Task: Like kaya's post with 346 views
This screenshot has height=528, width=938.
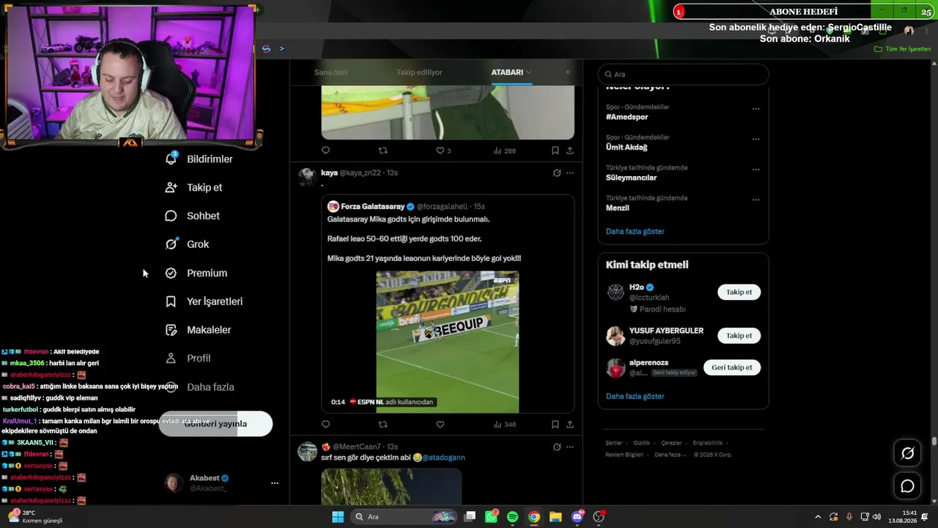Action: click(x=440, y=424)
